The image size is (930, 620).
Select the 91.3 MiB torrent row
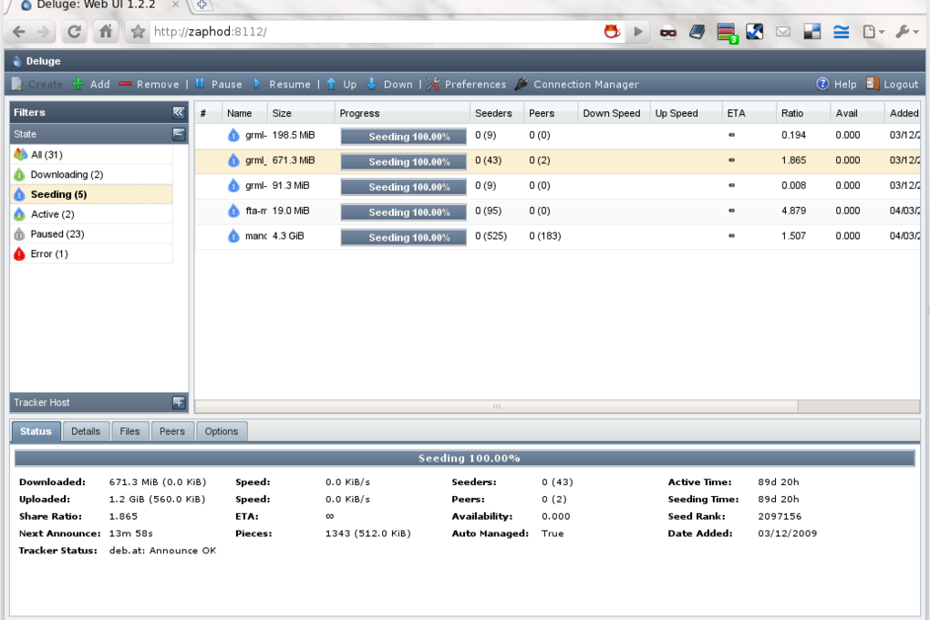coord(557,186)
